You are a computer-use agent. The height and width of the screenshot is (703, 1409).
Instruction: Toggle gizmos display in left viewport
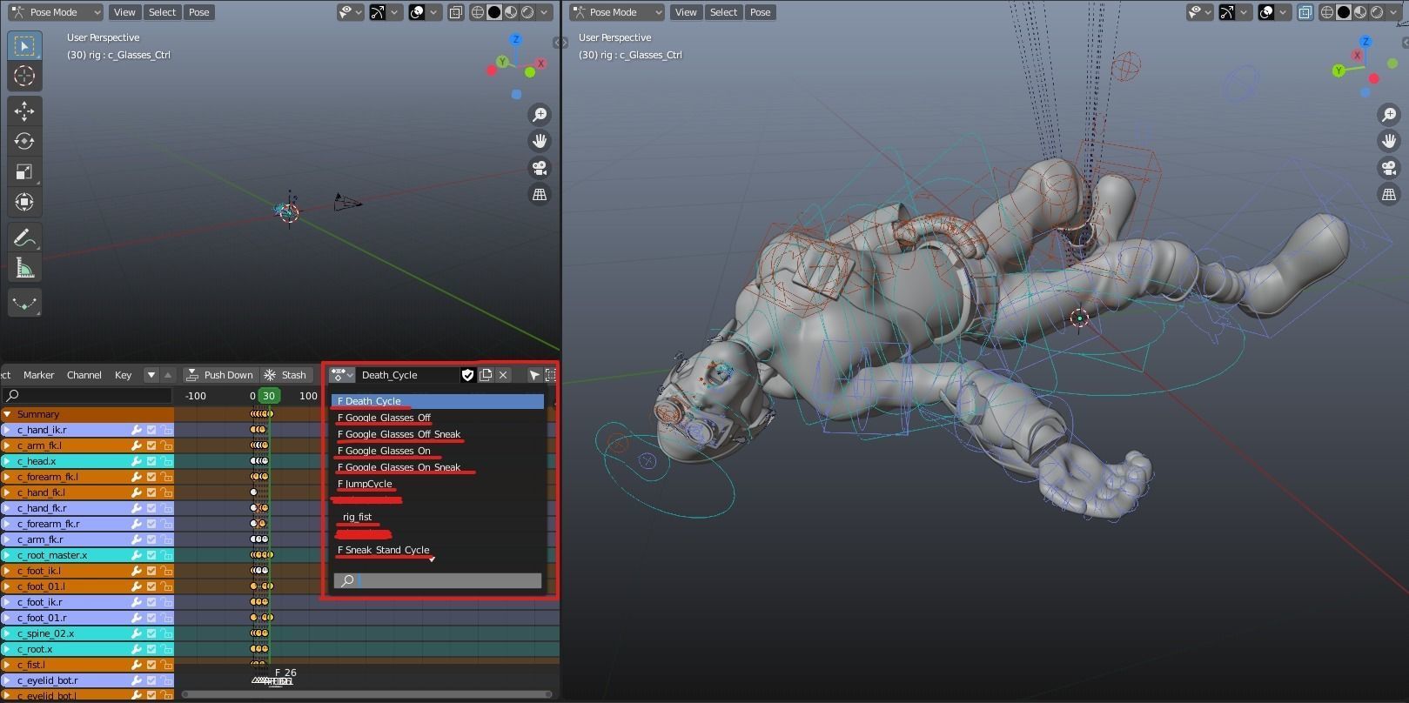[x=378, y=12]
